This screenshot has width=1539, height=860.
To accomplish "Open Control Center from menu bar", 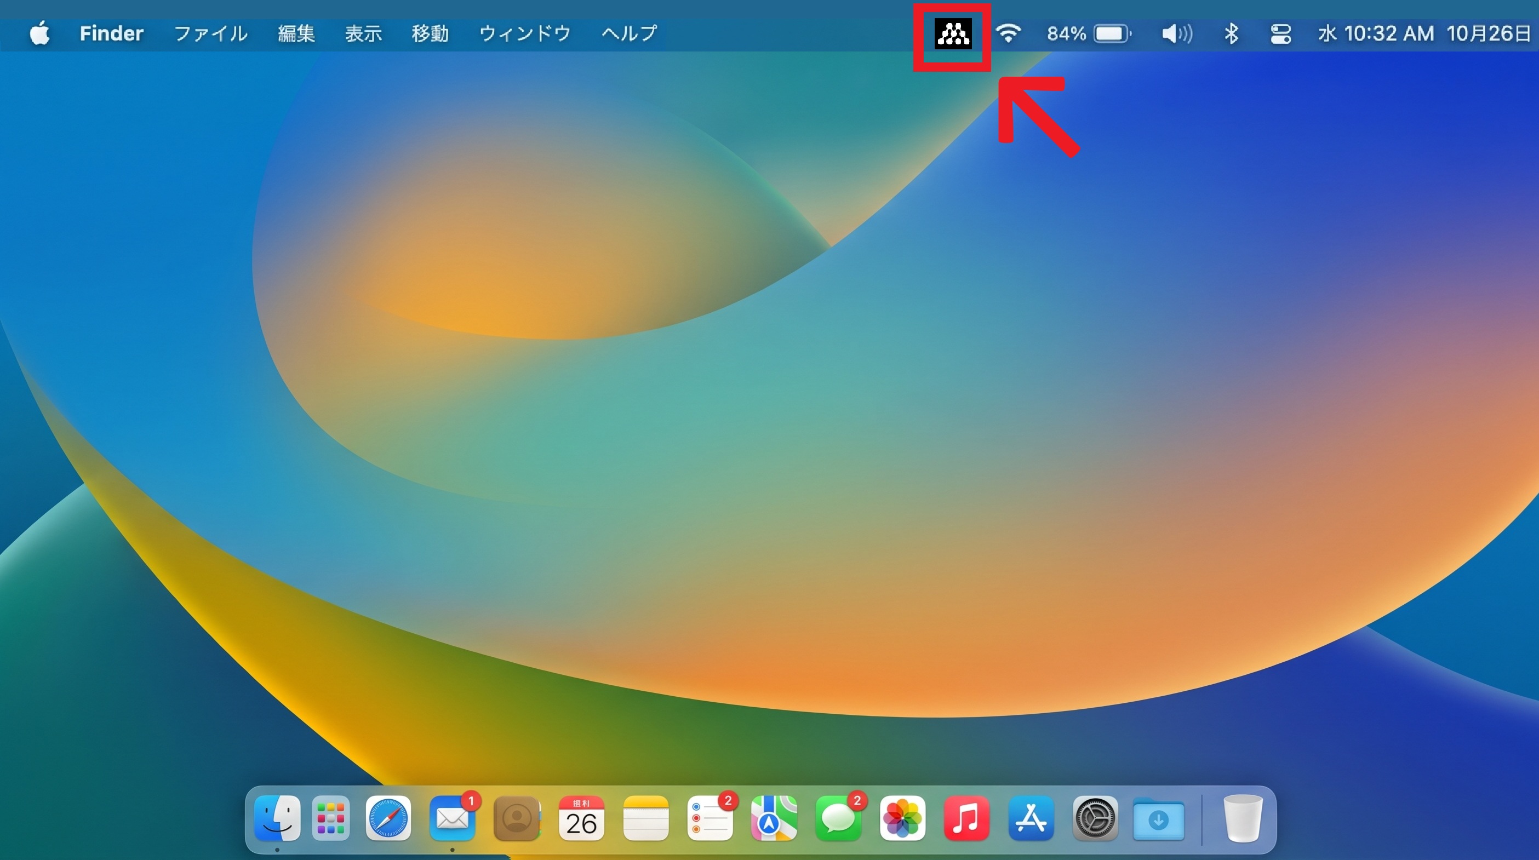I will tap(1281, 33).
